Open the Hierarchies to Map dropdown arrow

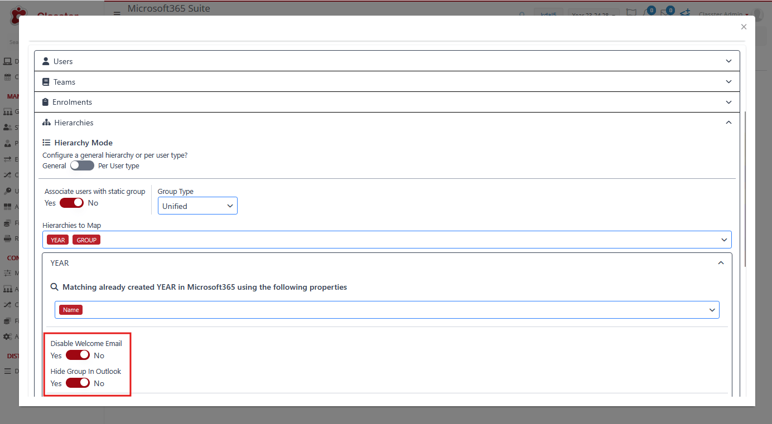point(724,240)
